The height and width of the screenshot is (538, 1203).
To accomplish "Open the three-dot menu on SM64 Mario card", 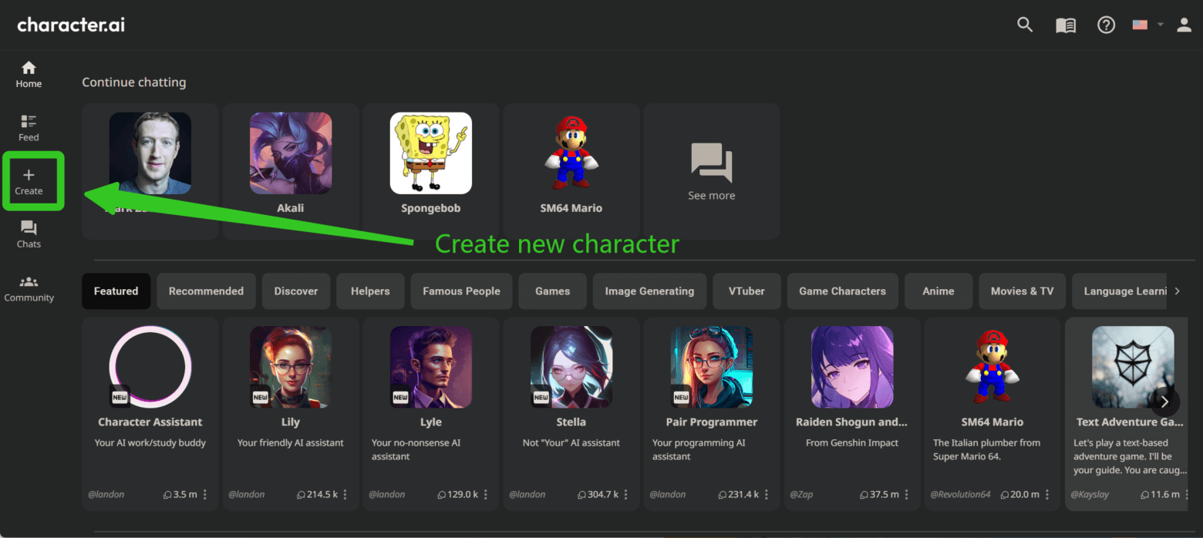I will pyautogui.click(x=1046, y=494).
